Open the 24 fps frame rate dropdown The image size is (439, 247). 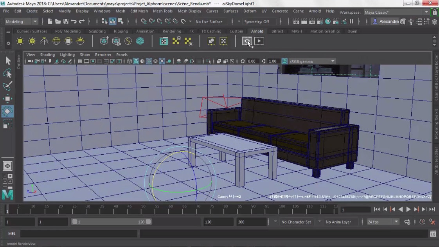[383, 222]
